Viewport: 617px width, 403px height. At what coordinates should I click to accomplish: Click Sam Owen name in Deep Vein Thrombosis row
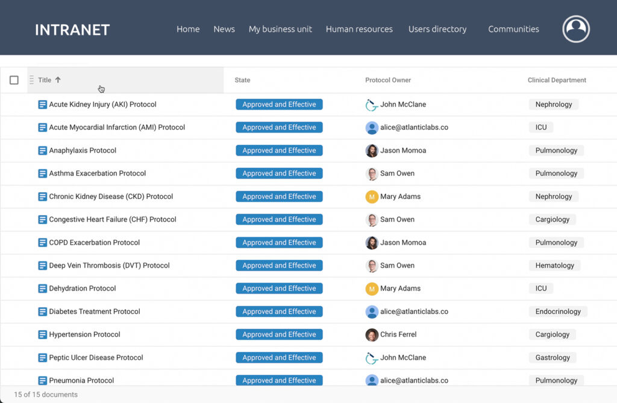pyautogui.click(x=397, y=265)
